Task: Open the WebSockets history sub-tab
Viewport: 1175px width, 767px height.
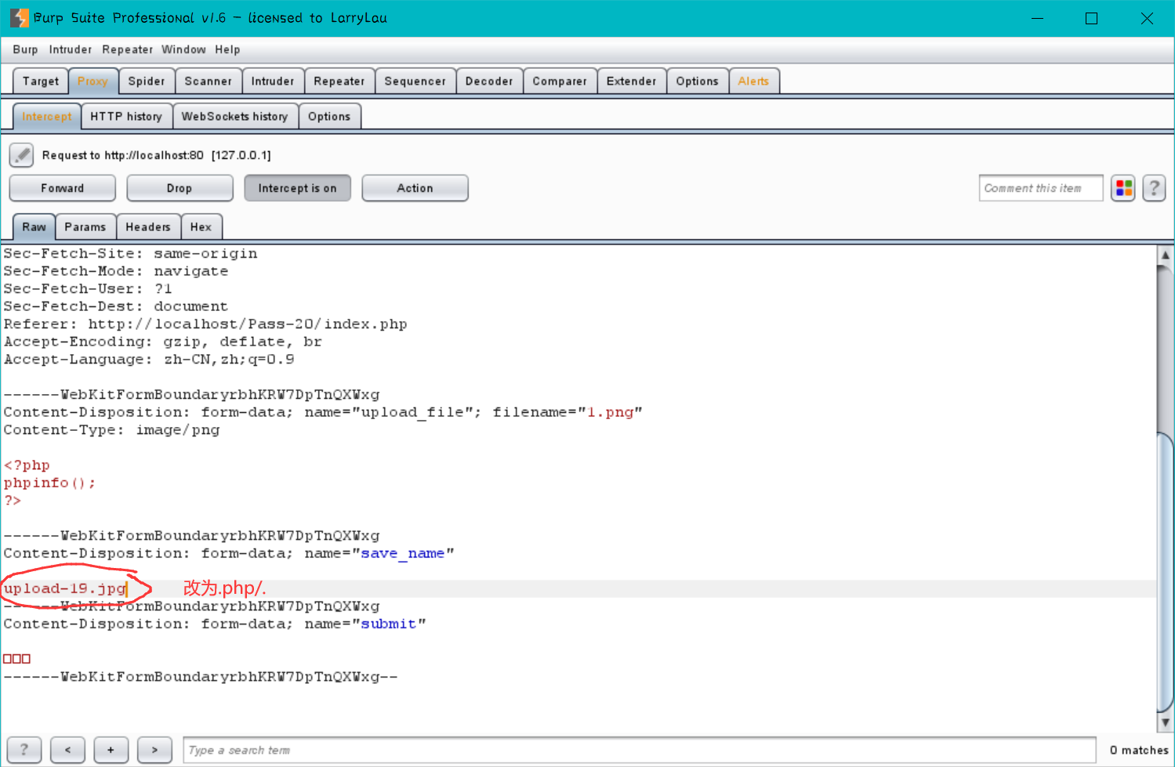Action: click(x=235, y=116)
